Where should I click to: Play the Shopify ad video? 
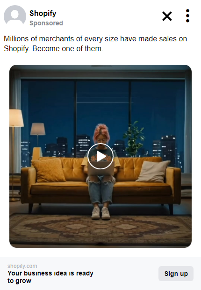point(100,156)
